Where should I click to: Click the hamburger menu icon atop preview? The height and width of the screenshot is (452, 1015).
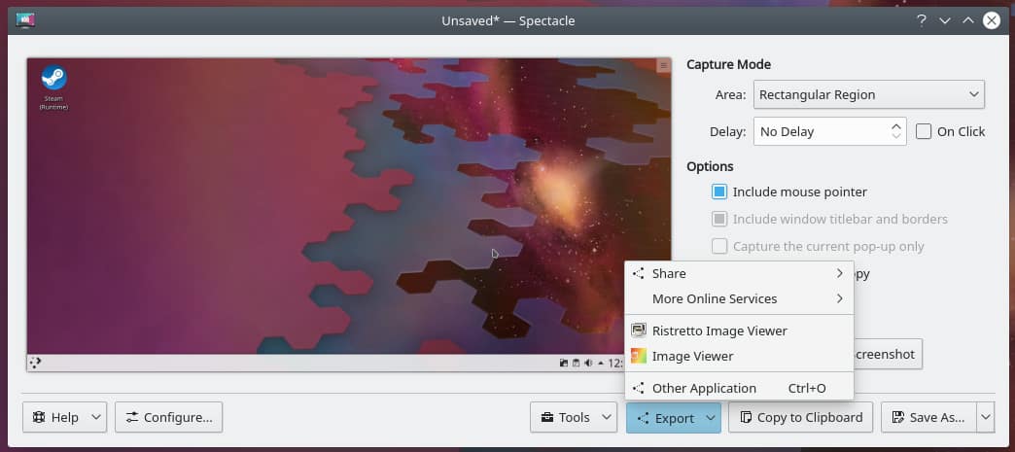click(x=663, y=65)
